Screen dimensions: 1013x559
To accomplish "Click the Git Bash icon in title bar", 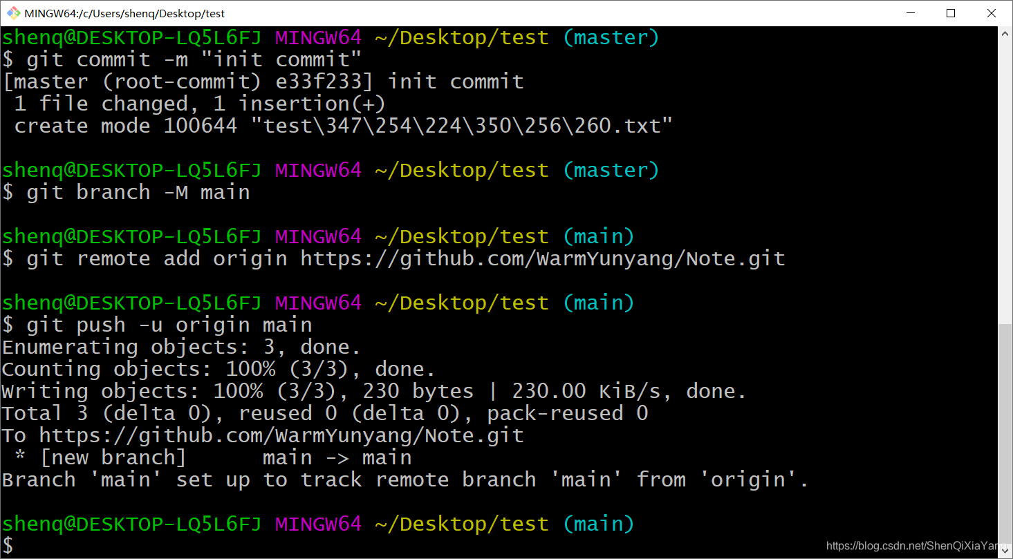I will click(x=14, y=13).
